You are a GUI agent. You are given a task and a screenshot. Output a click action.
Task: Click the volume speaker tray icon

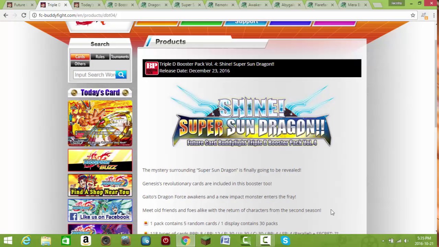tap(407, 241)
